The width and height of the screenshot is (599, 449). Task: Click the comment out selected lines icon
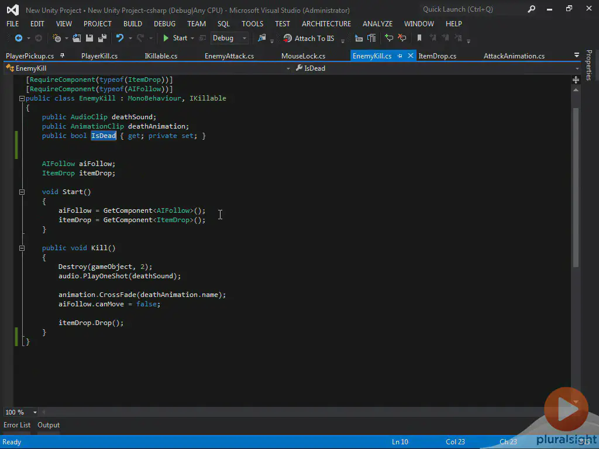click(x=389, y=38)
